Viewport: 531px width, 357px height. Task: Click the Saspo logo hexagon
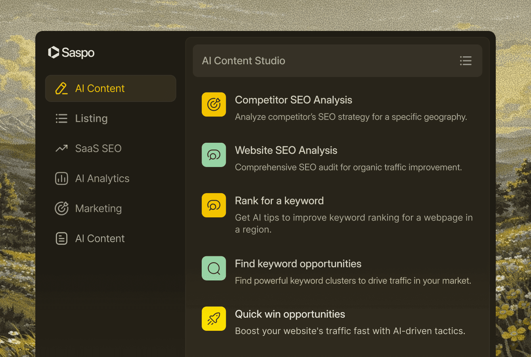coord(53,52)
